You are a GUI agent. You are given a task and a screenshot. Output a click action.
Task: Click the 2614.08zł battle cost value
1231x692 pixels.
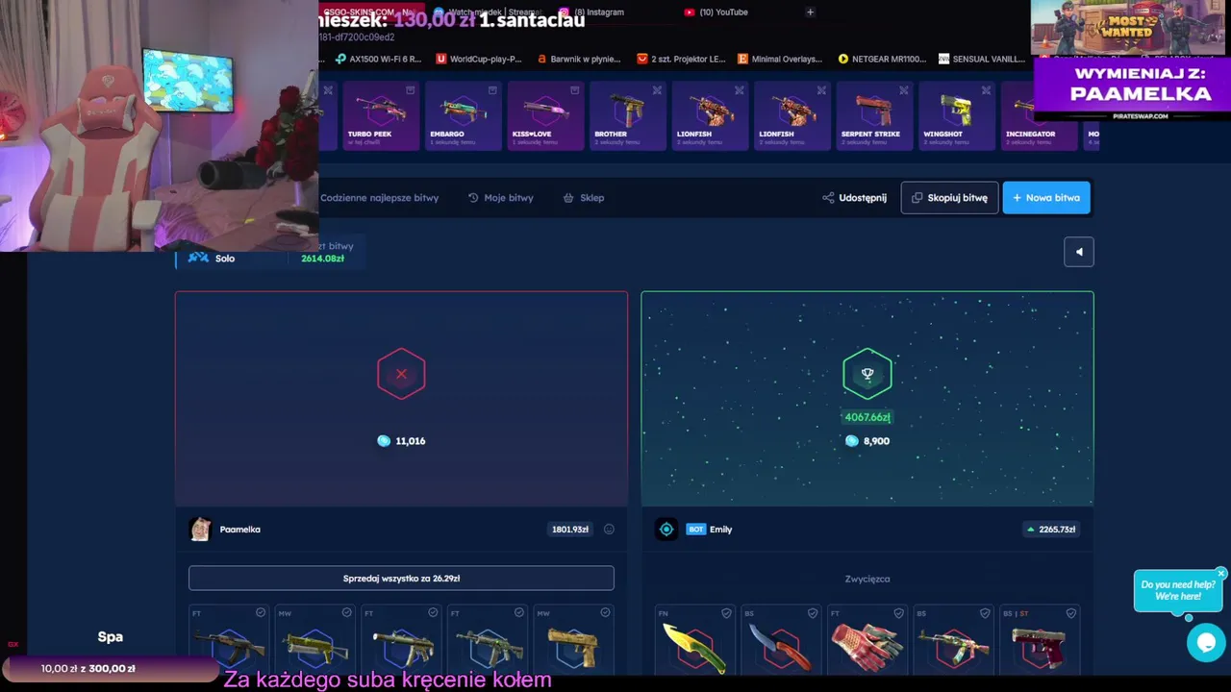click(x=322, y=259)
